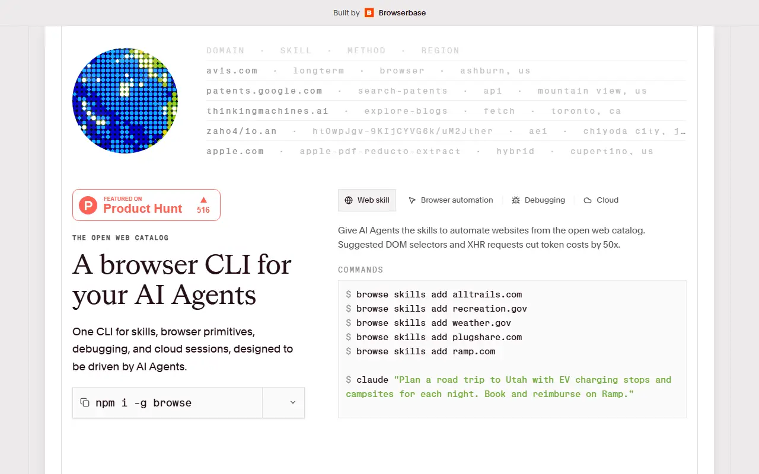
Task: Click the toronto, ca region text
Action: [x=586, y=111]
